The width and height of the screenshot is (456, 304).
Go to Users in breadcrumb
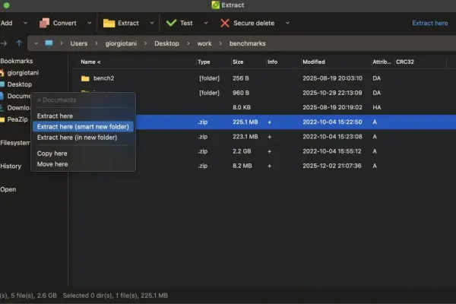[79, 43]
